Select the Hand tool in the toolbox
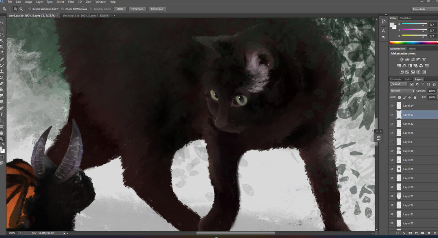Viewport: 438px width, 238px height. tap(2, 133)
